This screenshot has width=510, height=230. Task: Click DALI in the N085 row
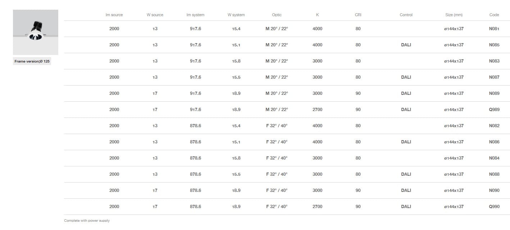coord(406,45)
